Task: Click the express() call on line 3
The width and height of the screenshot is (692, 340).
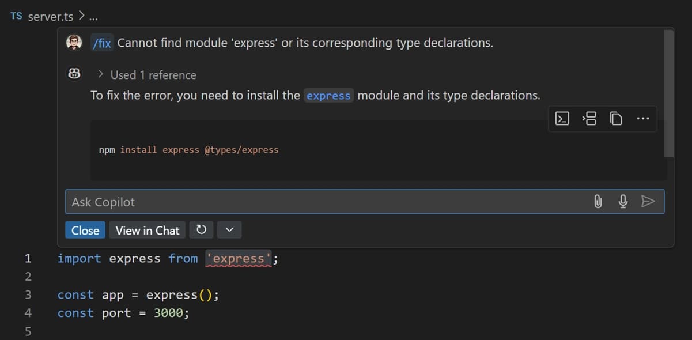Action: 179,295
